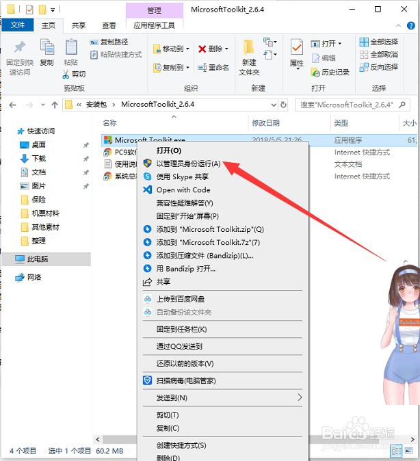Screen dimensions: 420x461
Task: Click 新建文件夹 folder icon
Action: [249, 47]
